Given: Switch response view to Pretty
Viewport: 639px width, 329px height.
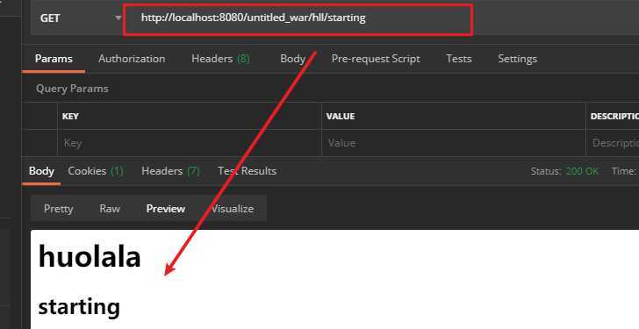Looking at the screenshot, I should [58, 209].
